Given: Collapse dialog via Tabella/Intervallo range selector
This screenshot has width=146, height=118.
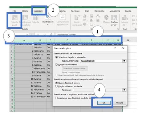Looking at the screenshot, I should click(124, 61).
